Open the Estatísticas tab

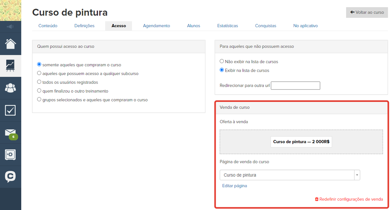tap(227, 26)
